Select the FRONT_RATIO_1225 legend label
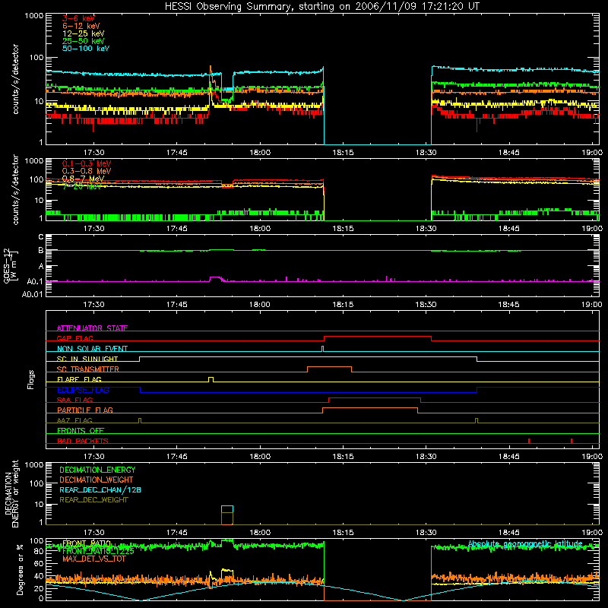 (98, 551)
